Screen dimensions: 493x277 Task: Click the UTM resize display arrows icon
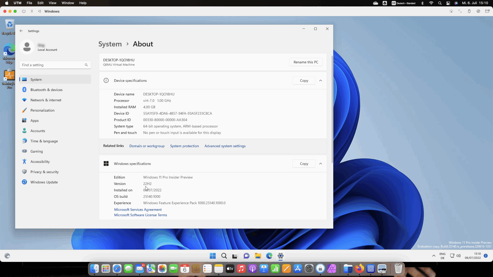coord(460,11)
